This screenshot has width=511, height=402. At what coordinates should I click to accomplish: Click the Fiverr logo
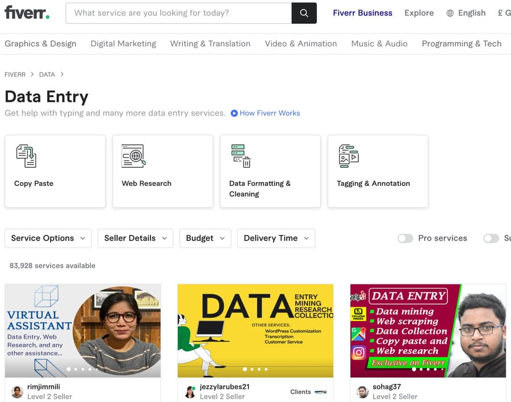pyautogui.click(x=27, y=13)
